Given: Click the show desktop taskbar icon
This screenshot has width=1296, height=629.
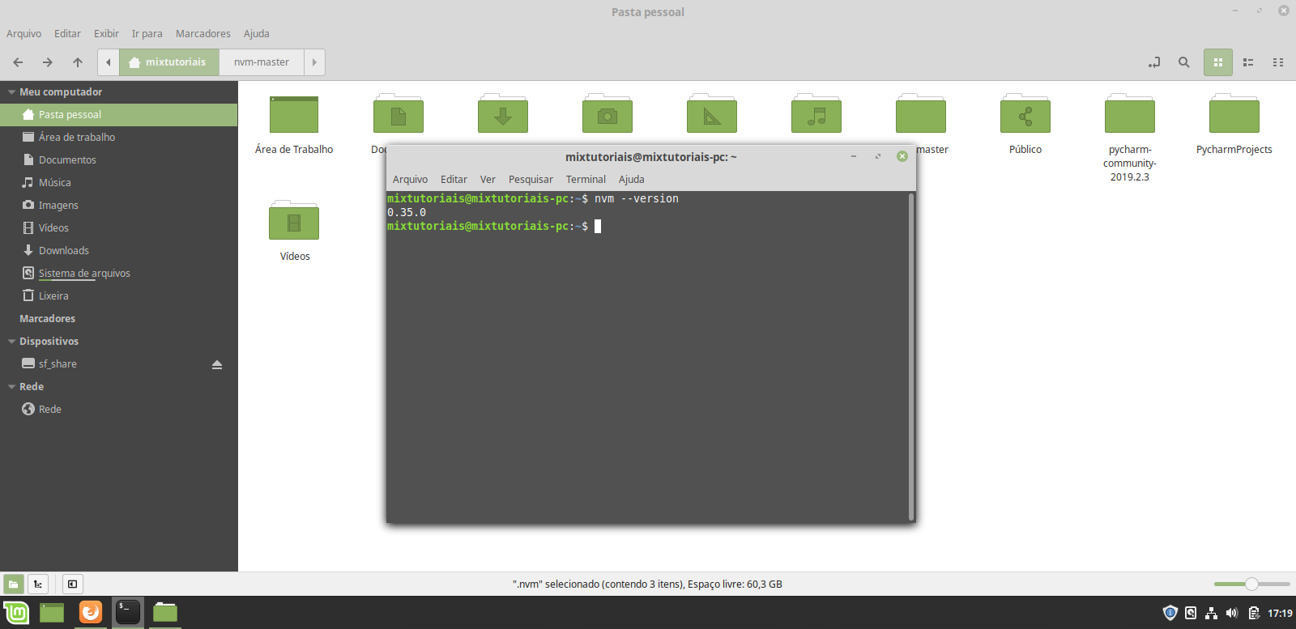Looking at the screenshot, I should (52, 613).
